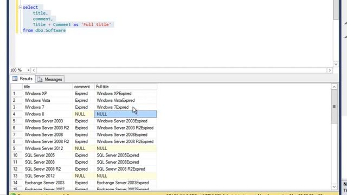Image resolution: width=347 pixels, height=195 pixels.
Task: Click the 'Windows Vista' title cell
Action: click(47, 100)
